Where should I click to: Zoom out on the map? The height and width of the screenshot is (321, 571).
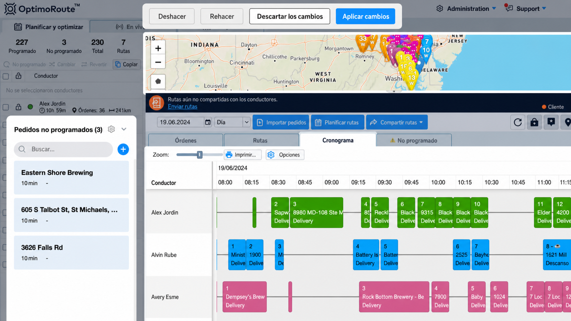coord(158,62)
